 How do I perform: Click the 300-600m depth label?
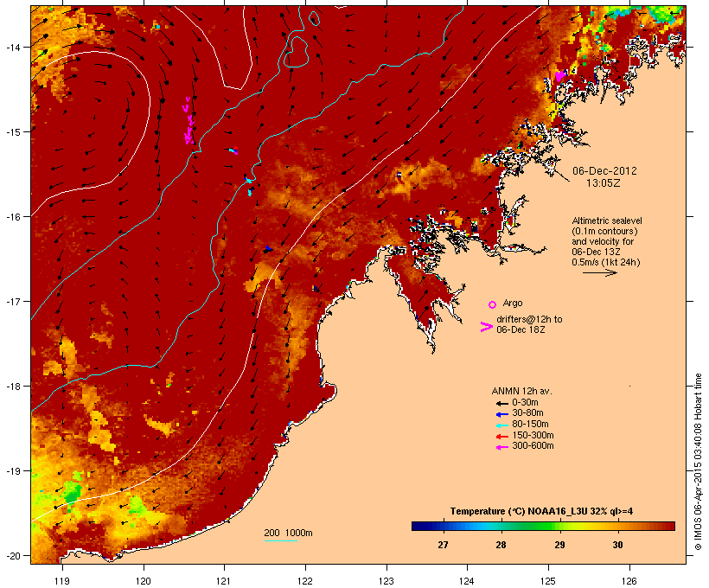click(533, 446)
